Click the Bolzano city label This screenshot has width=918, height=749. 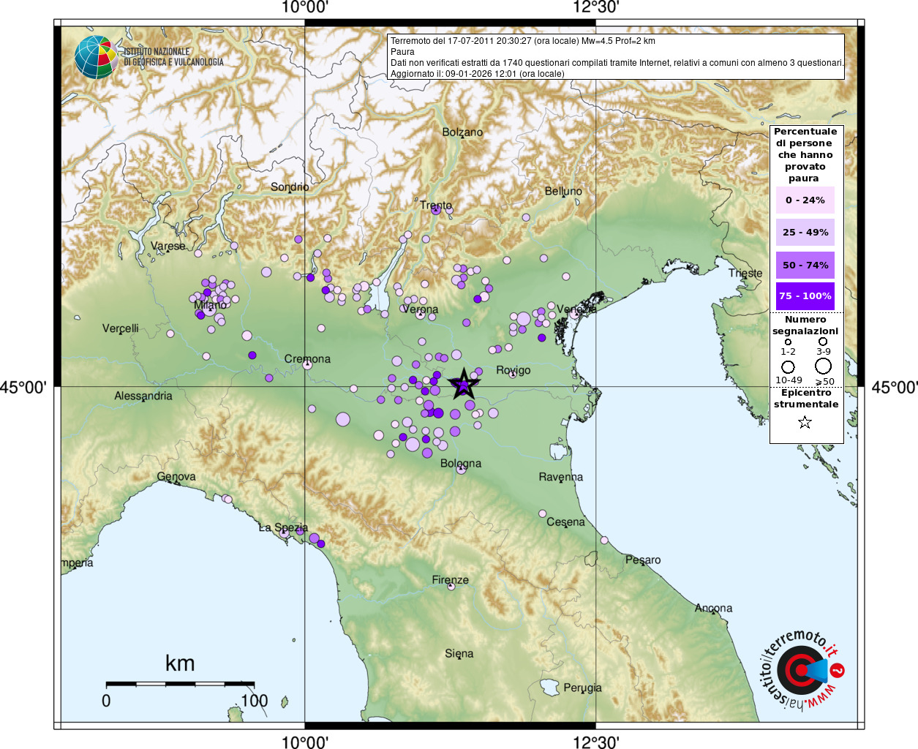point(462,132)
